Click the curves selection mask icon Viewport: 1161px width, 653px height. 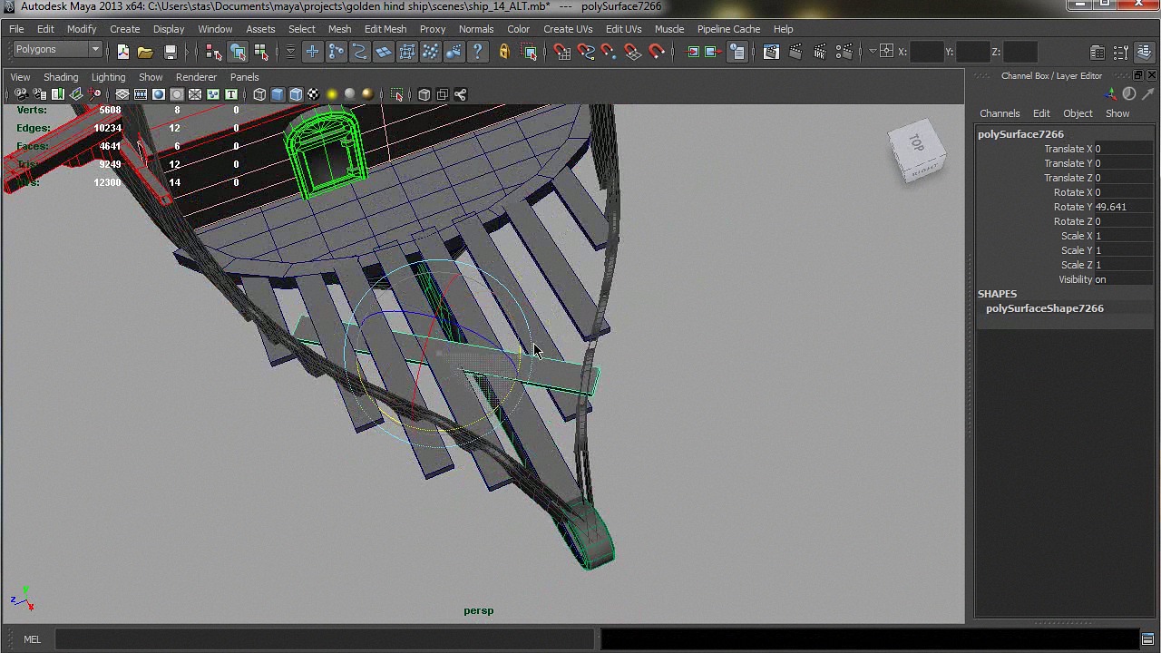coord(359,52)
